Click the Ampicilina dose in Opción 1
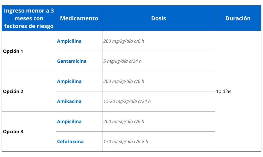Screen dimensions: 263x157 tap(124, 41)
